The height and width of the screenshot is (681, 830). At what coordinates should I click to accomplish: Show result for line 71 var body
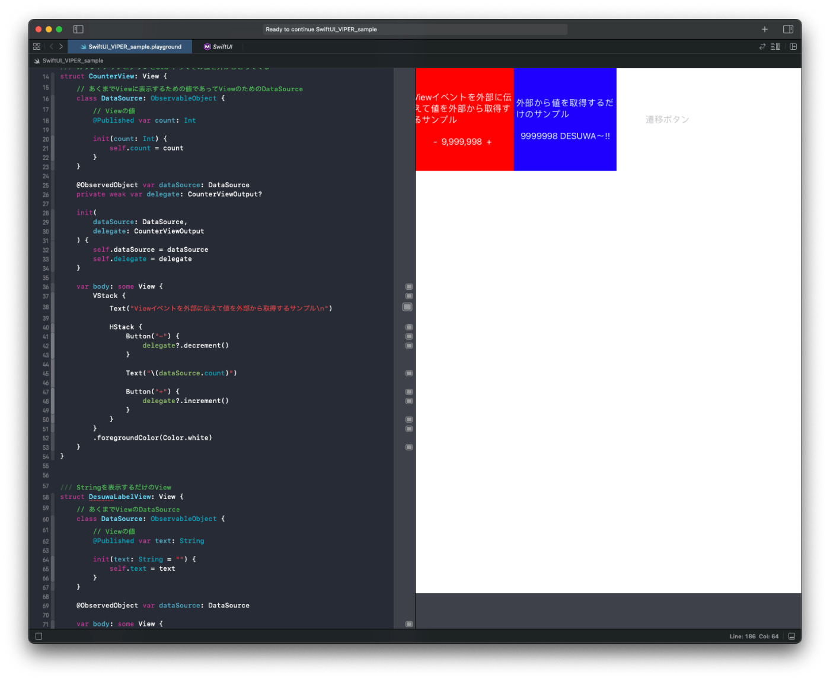pos(408,624)
